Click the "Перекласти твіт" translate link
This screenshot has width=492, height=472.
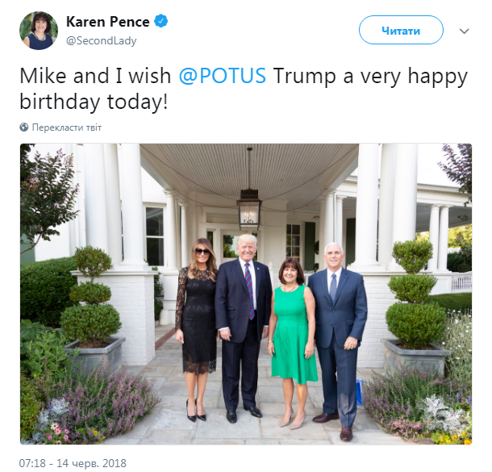tap(67, 127)
